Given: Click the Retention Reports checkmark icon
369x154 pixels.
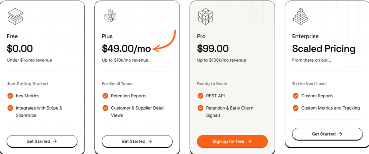Looking at the screenshot, I should pos(105,96).
